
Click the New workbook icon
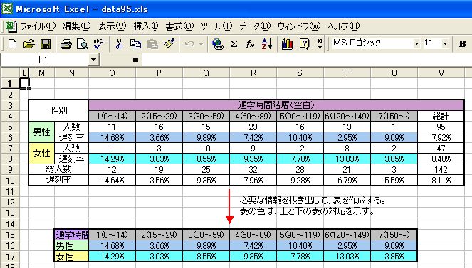pos(12,44)
